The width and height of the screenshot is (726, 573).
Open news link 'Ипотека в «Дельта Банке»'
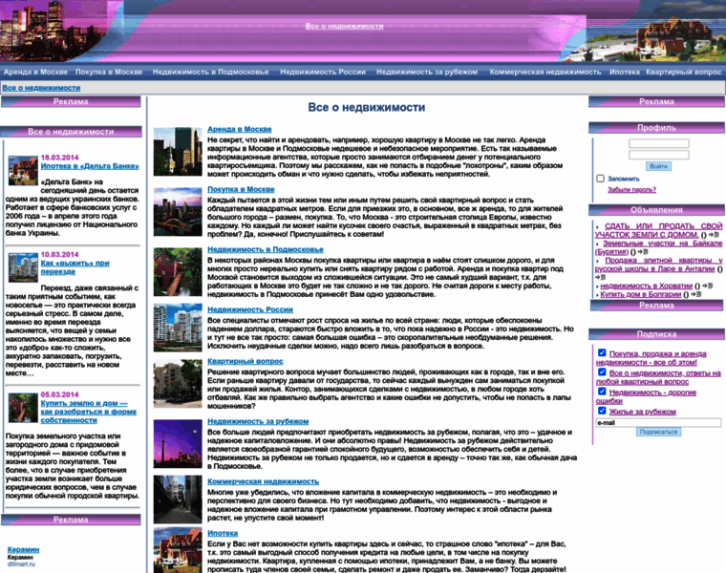[90, 166]
